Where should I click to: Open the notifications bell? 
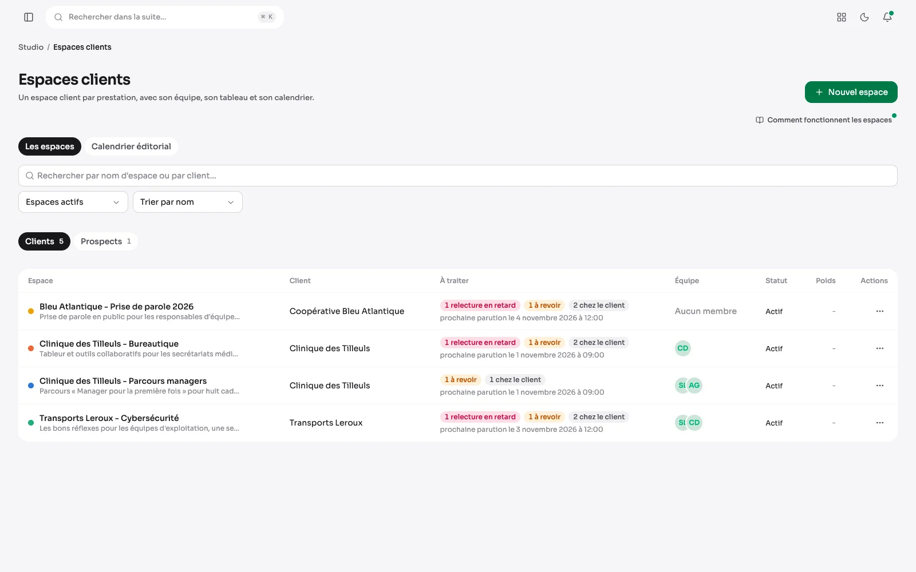pos(887,17)
